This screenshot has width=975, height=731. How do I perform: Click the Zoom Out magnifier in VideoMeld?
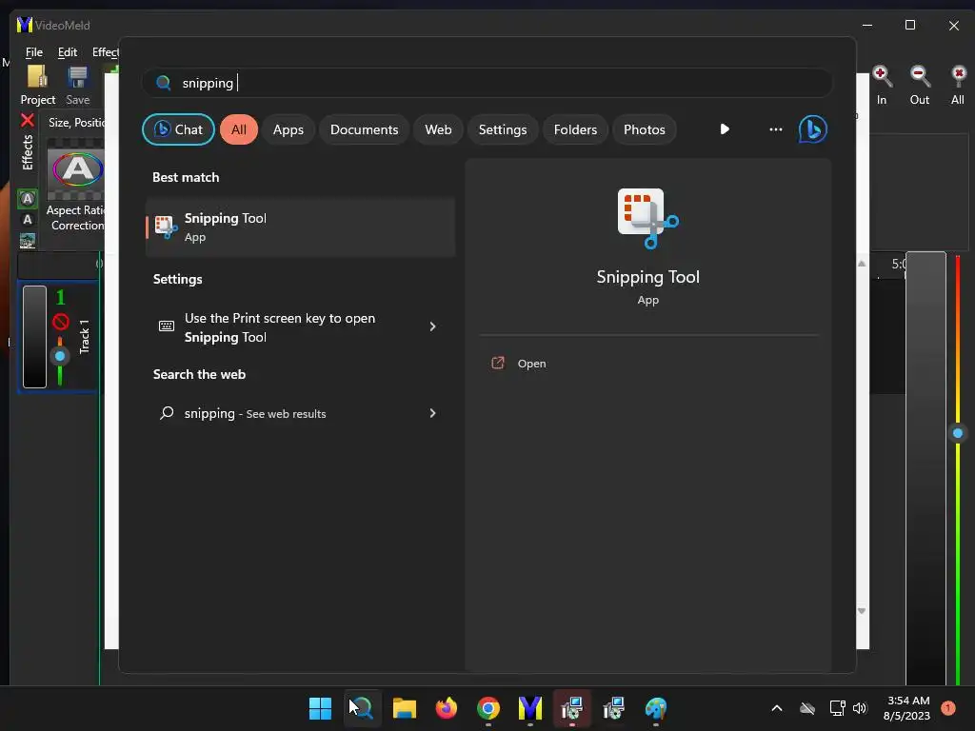tap(920, 76)
